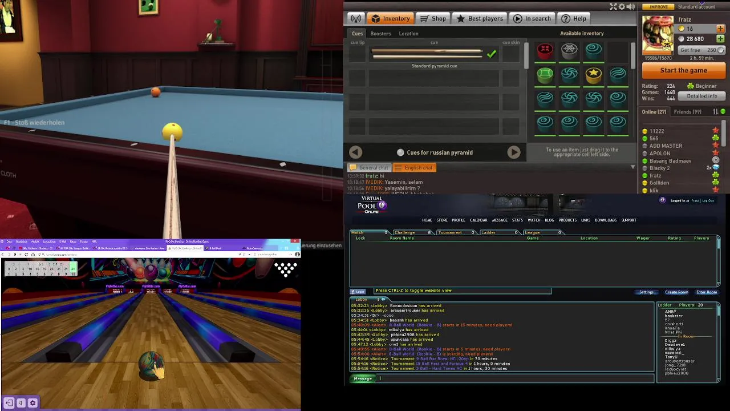Toggle the sort order icon in the player list
Screen dimensions: 730x411
[715, 112]
